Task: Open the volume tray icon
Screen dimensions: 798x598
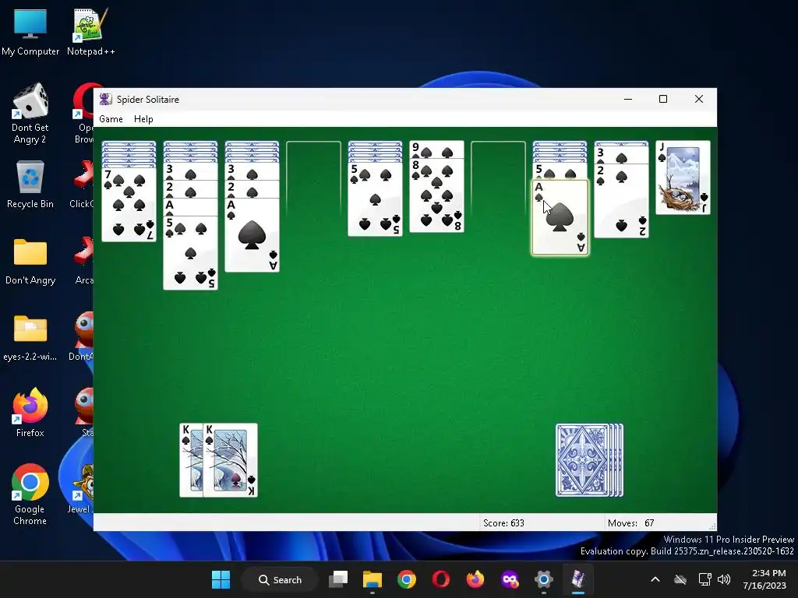Action: (724, 579)
